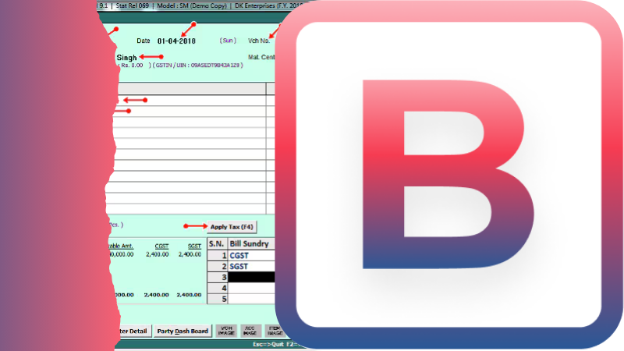The height and width of the screenshot is (351, 624).
Task: Click the S.N. column header
Action: [x=217, y=243]
